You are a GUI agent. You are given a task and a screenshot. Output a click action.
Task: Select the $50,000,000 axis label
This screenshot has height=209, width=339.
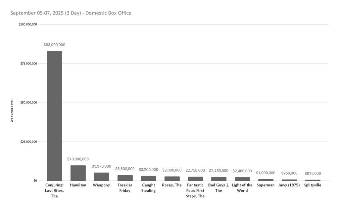click(x=29, y=103)
